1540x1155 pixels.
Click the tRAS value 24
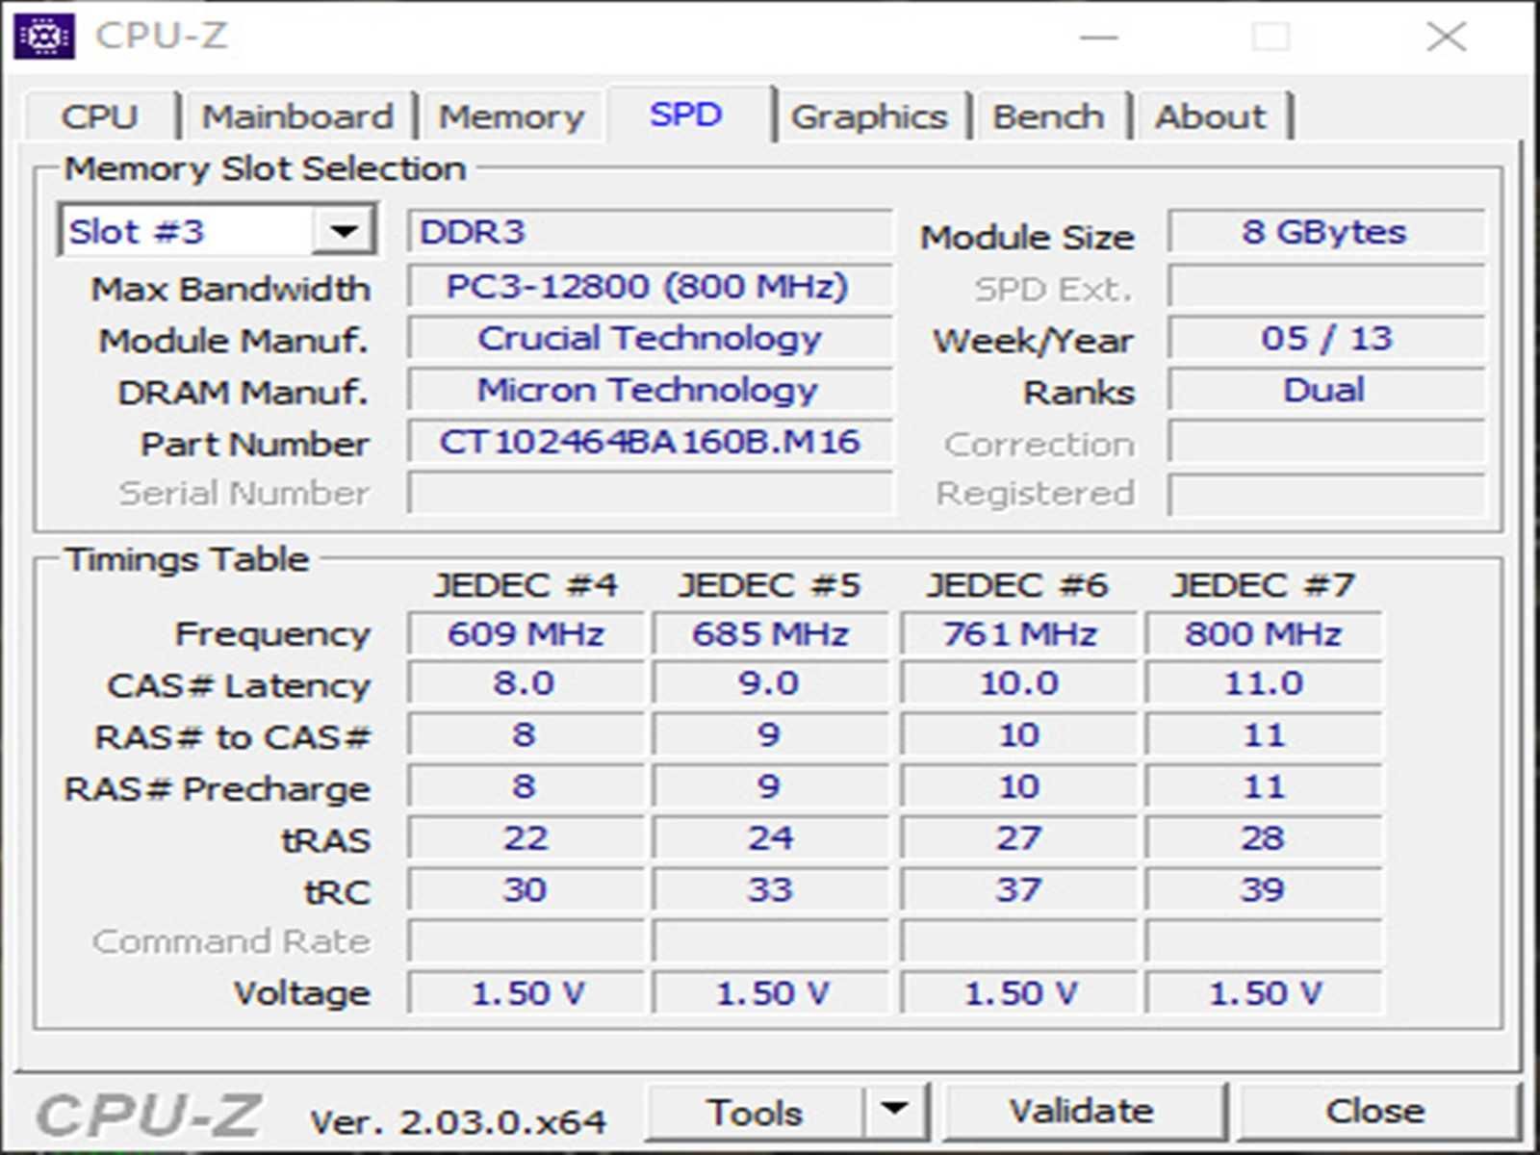(770, 838)
